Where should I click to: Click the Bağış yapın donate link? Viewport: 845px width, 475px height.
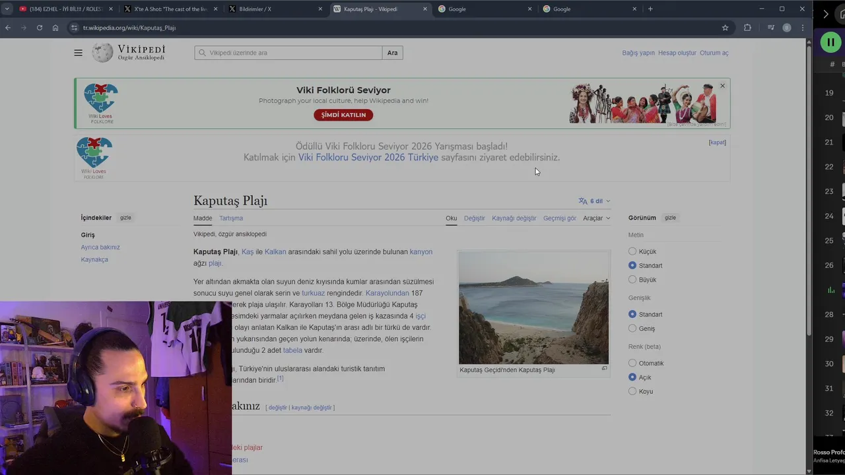(x=638, y=53)
